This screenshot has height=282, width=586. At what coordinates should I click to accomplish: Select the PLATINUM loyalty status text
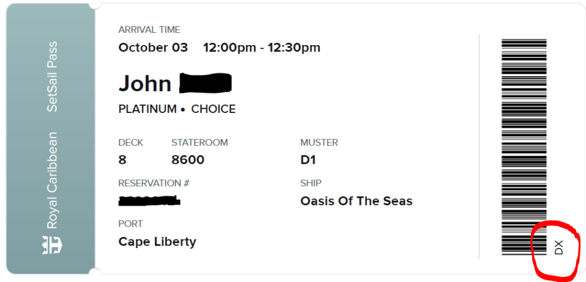[147, 109]
